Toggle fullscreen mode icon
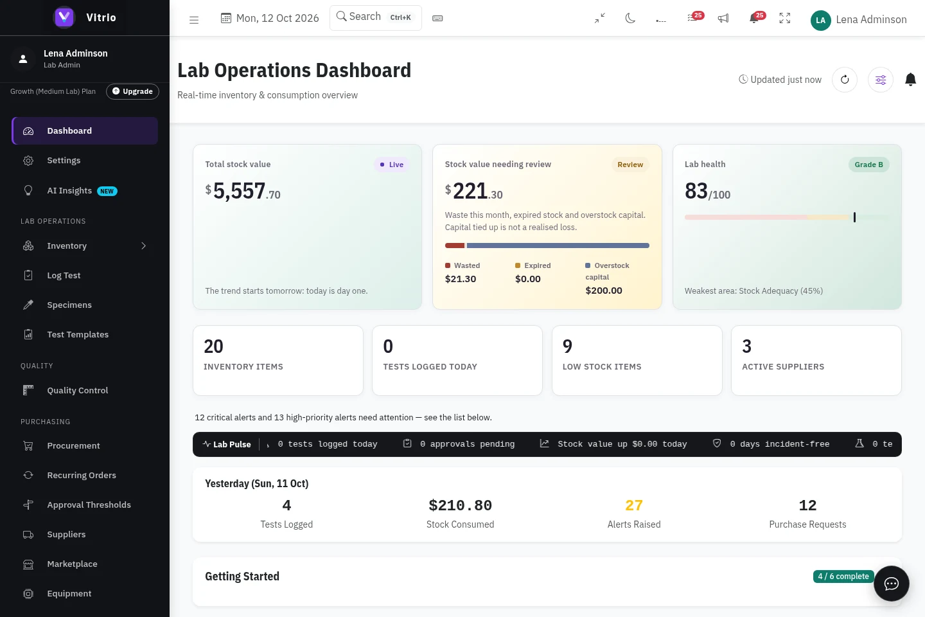This screenshot has height=617, width=925. pos(785,19)
